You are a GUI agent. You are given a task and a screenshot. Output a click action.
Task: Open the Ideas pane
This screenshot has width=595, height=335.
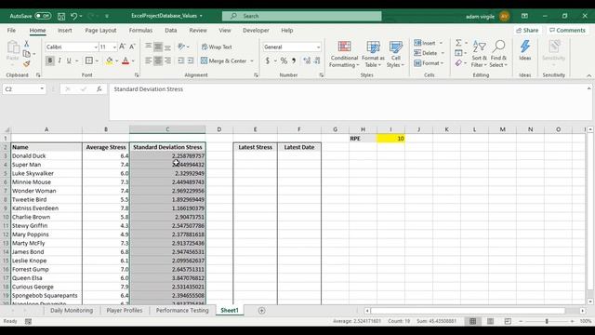525,50
